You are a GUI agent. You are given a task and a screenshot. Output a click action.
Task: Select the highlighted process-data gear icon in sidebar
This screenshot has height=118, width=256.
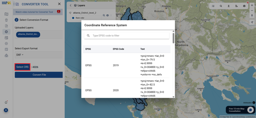6,32
